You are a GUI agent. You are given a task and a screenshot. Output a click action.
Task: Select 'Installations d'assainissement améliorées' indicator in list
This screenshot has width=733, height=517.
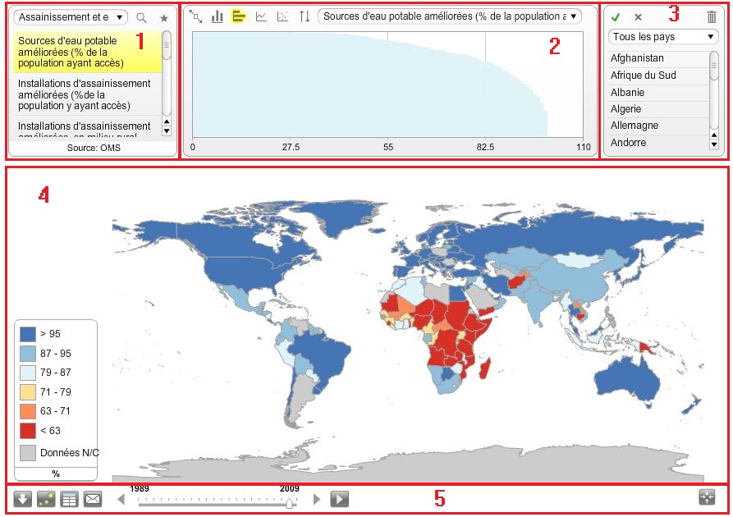(x=84, y=94)
